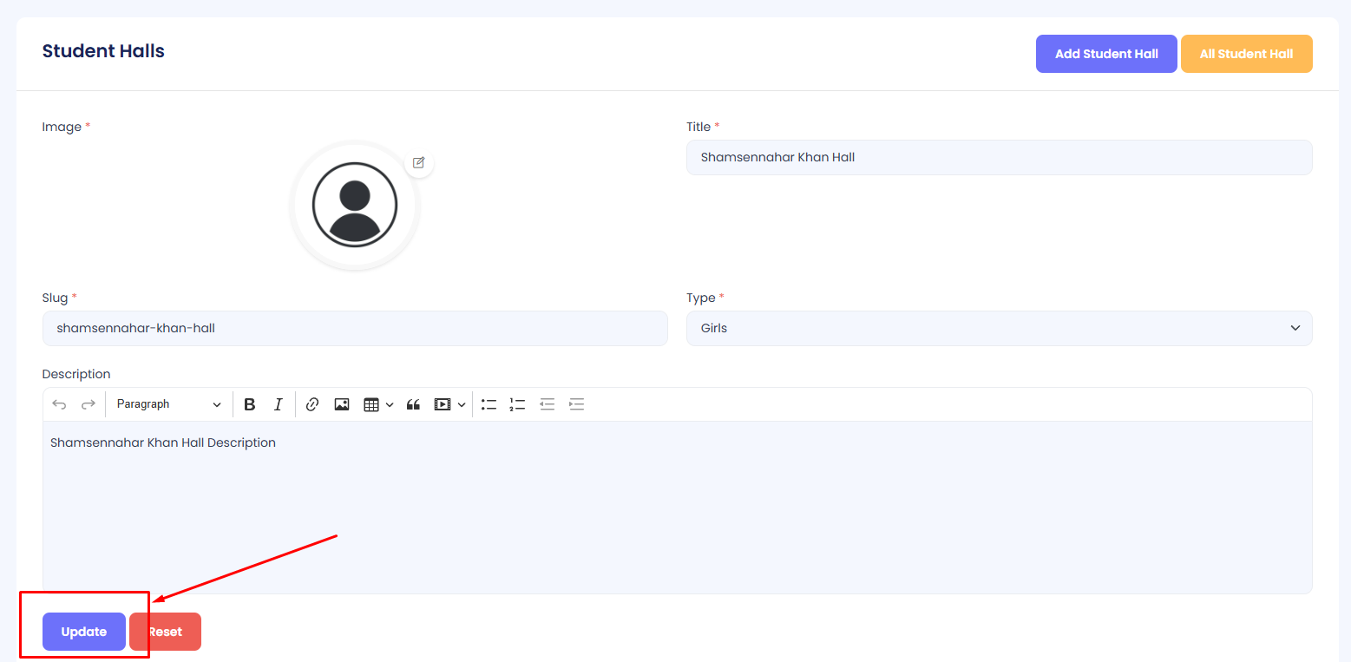Image resolution: width=1351 pixels, height=662 pixels.
Task: Click the insert image icon in editor
Action: [342, 404]
